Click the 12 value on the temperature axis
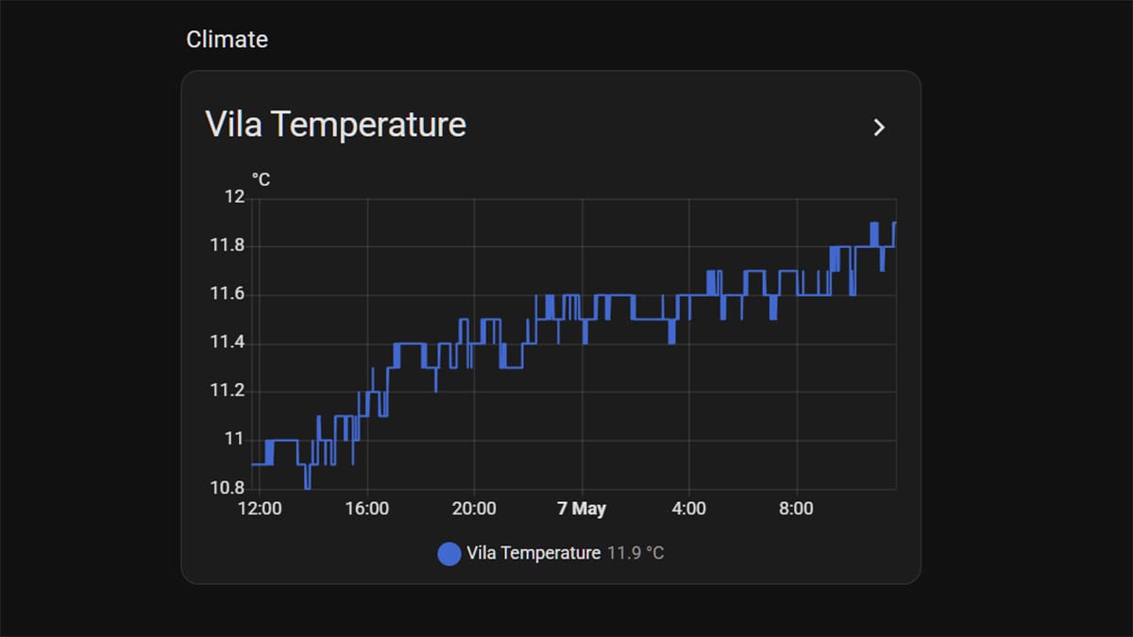Viewport: 1133px width, 637px height. point(234,197)
